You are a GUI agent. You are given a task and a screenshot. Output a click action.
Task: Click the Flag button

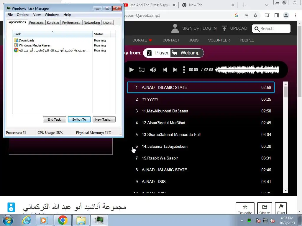281,209
